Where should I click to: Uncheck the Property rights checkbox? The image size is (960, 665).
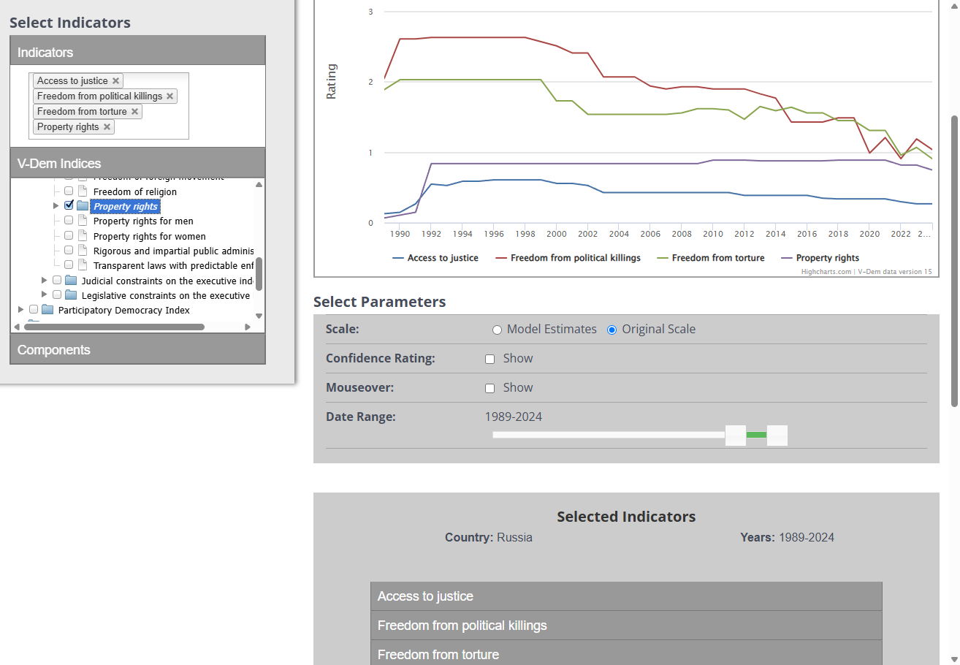pyautogui.click(x=69, y=205)
